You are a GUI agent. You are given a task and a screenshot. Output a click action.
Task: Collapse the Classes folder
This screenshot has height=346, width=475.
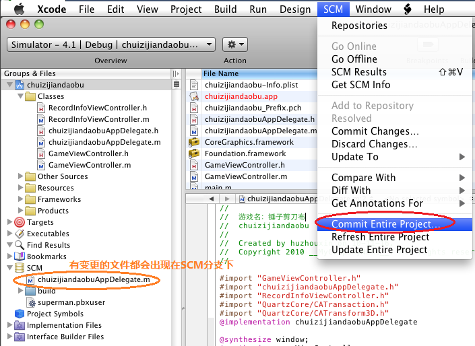pos(21,96)
